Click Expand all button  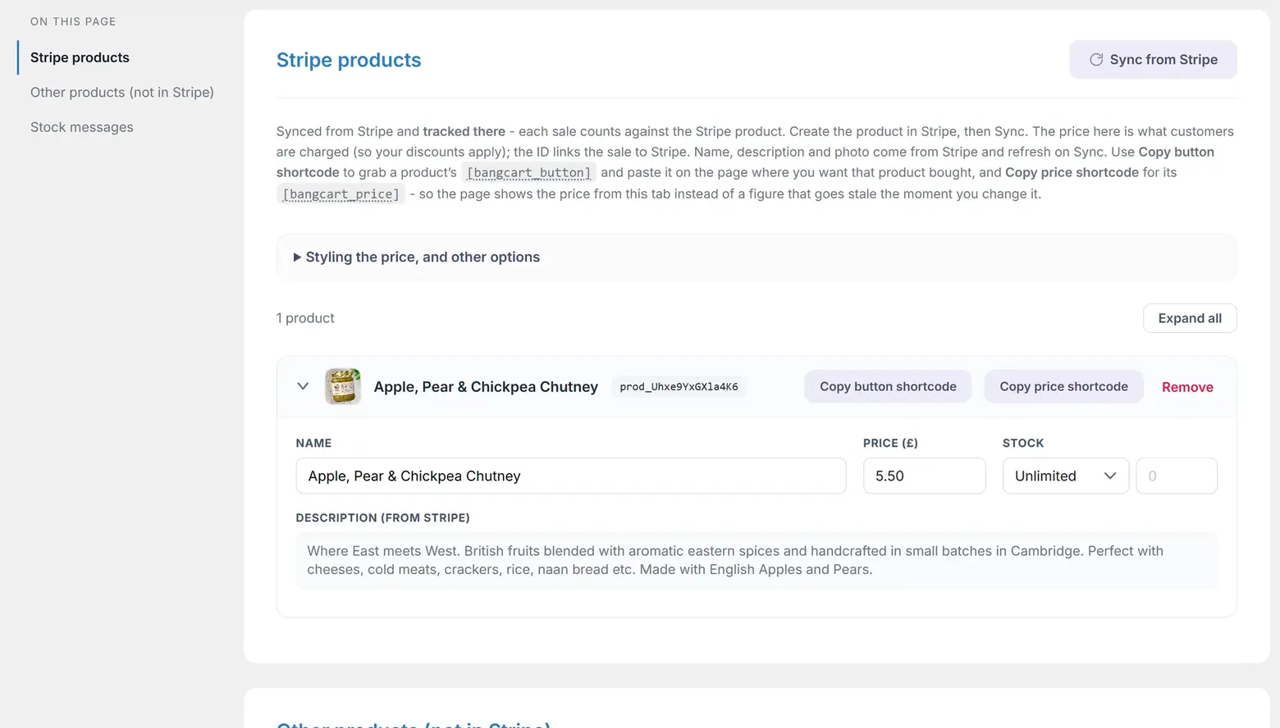[x=1190, y=318]
